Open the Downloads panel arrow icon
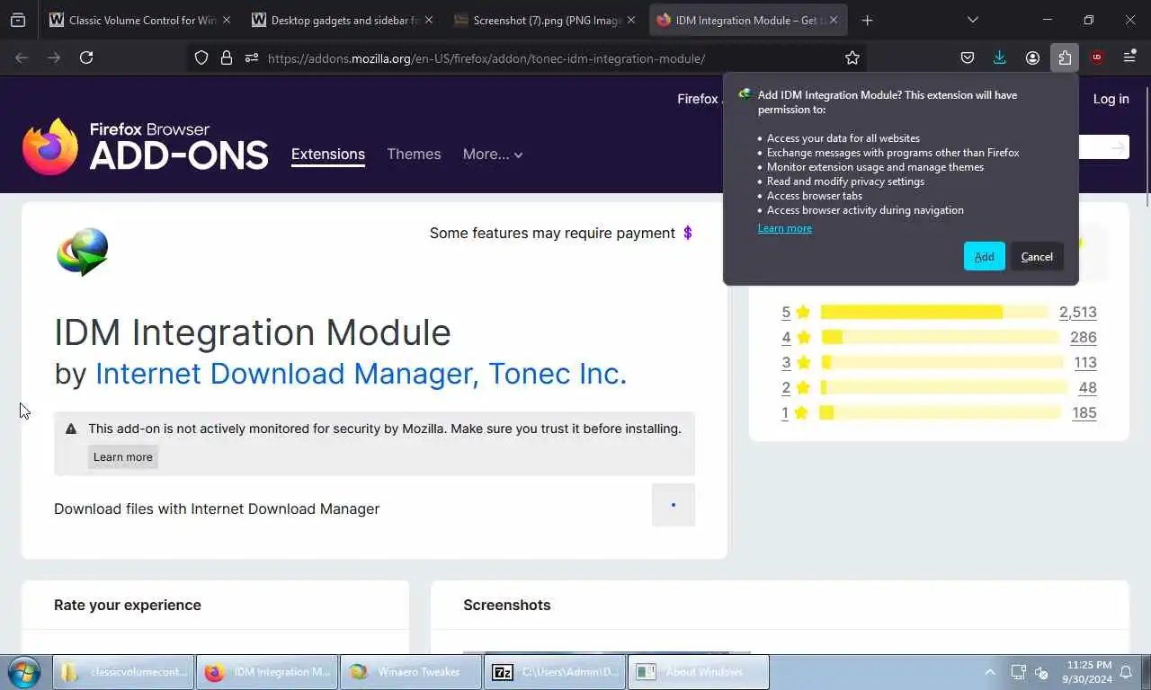 coord(1000,57)
